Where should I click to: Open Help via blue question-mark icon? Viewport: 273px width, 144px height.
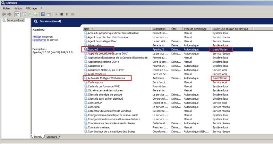(x=43, y=14)
